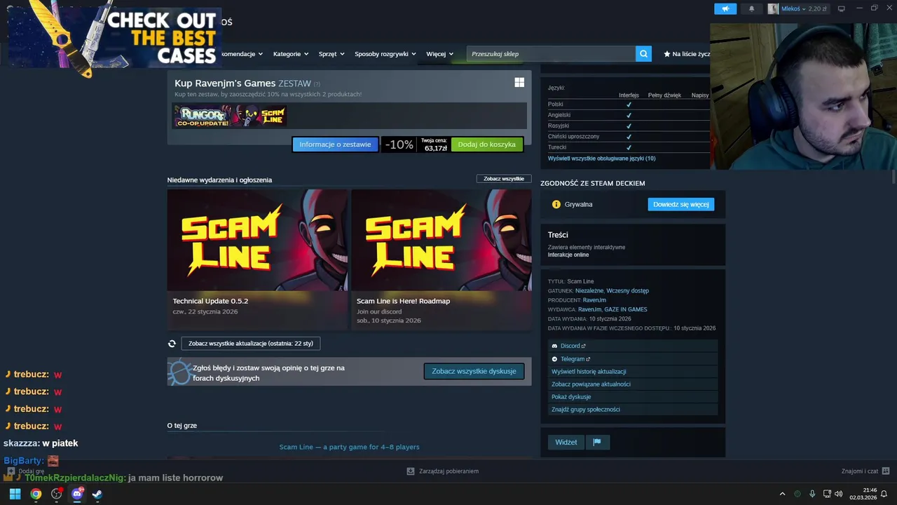
Task: Open the star Na liście życzeń link
Action: click(687, 54)
